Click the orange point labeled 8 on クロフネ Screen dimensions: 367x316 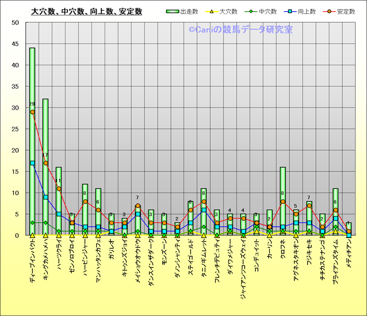pos(282,201)
